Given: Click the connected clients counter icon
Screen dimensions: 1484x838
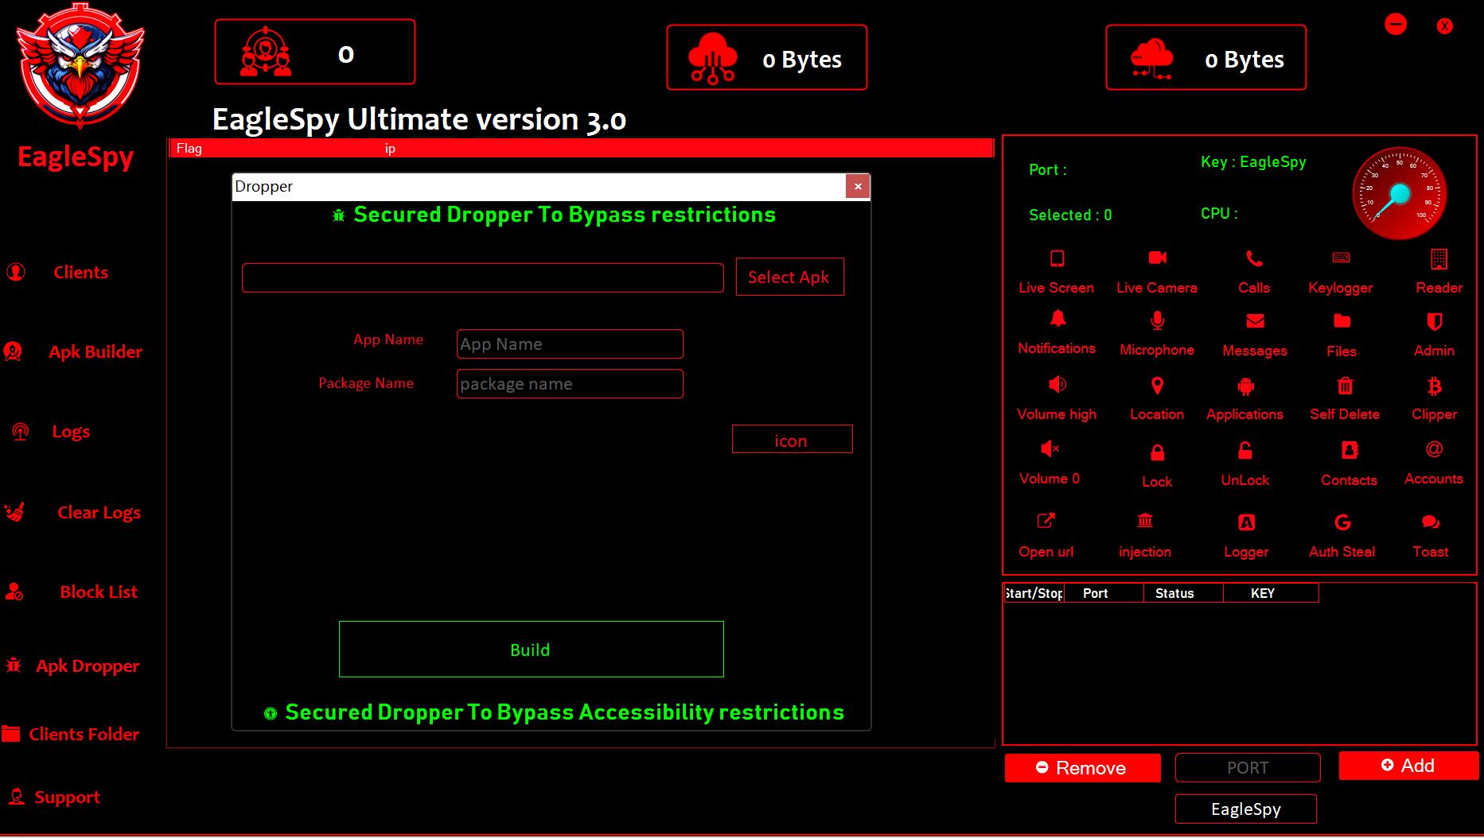Looking at the screenshot, I should (266, 52).
